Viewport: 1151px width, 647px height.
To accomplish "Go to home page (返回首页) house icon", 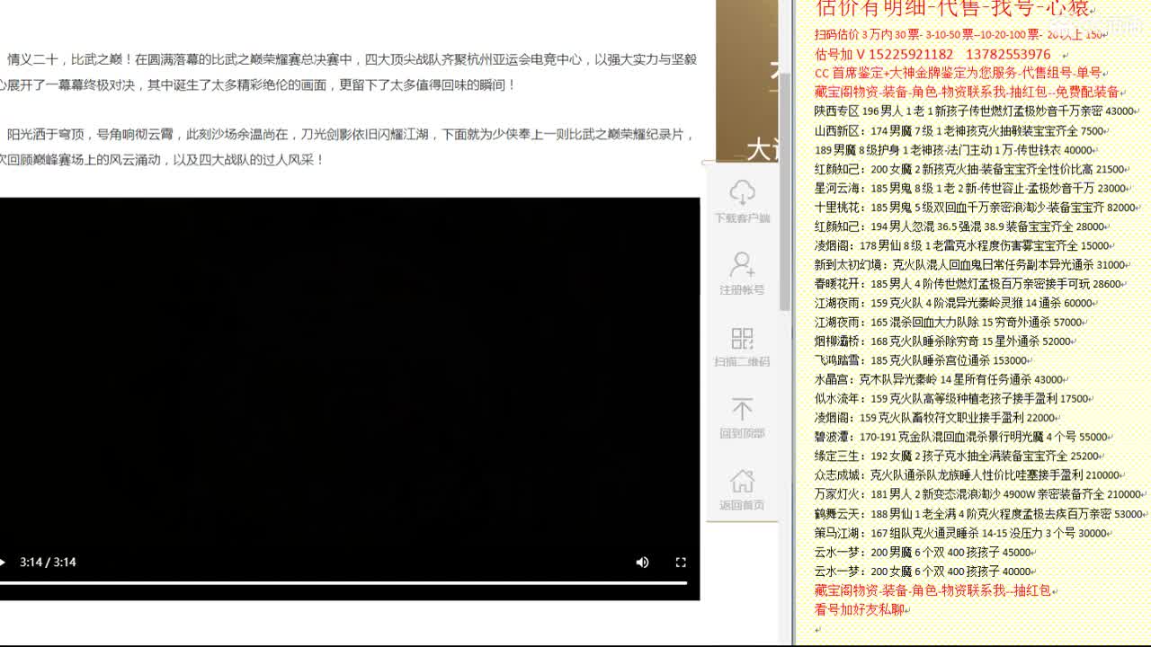I will click(x=742, y=481).
